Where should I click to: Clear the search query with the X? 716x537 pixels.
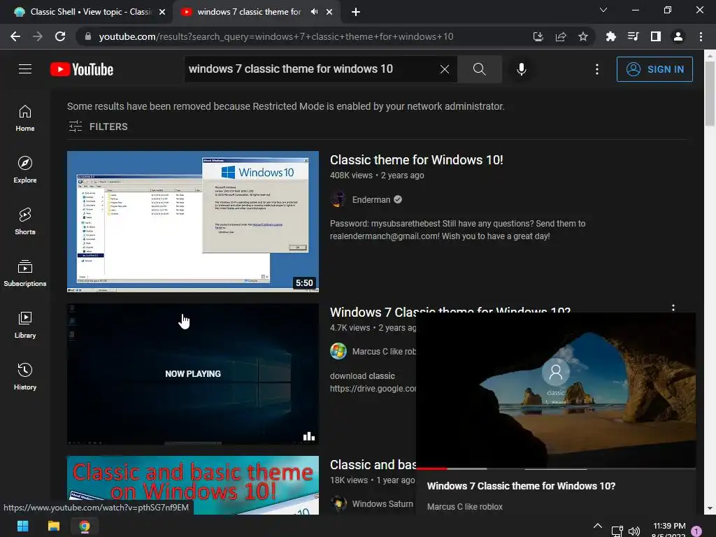click(x=444, y=69)
